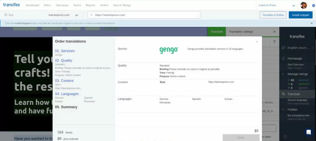The image size is (316, 141).
Task: Filter by 68 detected strings
Action: 298,80
